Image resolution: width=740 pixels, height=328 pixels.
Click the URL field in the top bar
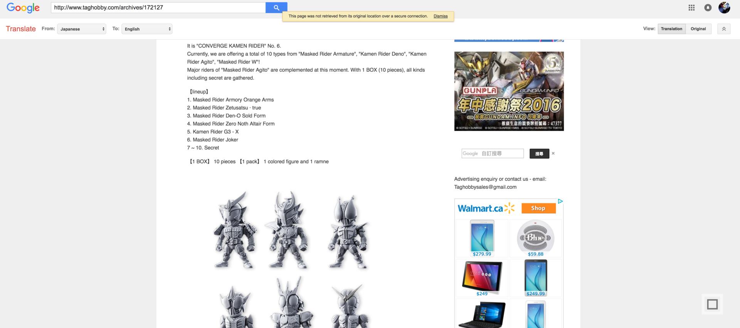(x=158, y=8)
